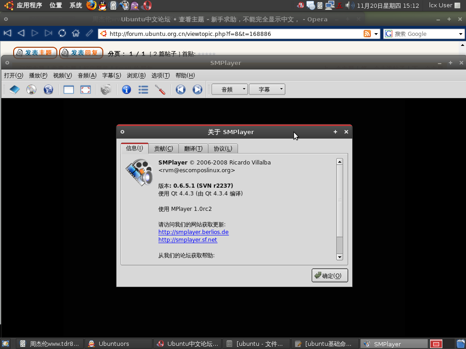Click the screenshot camera icon in SMPlayer
This screenshot has height=349, width=466.
[x=106, y=90]
